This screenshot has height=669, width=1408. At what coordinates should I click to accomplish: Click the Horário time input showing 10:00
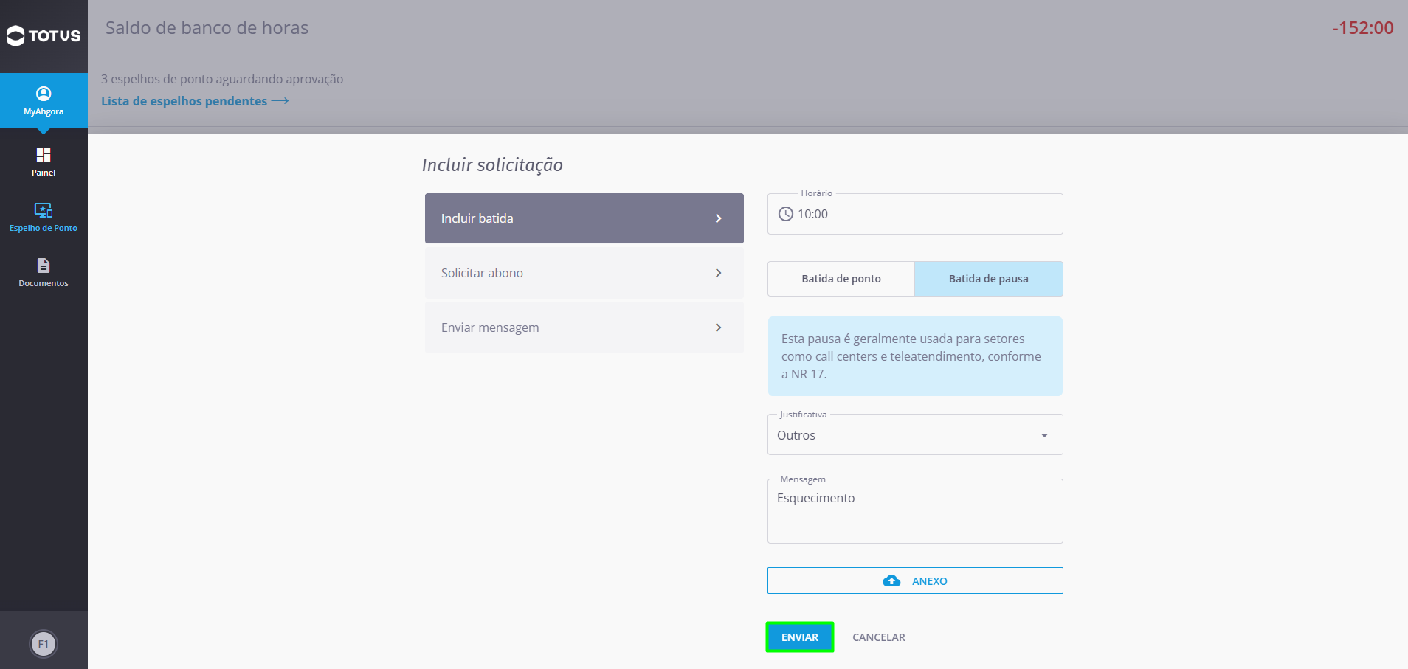click(x=915, y=214)
